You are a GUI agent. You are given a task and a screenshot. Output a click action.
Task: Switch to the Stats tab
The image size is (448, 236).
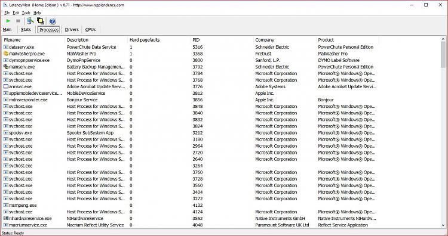[x=26, y=29]
